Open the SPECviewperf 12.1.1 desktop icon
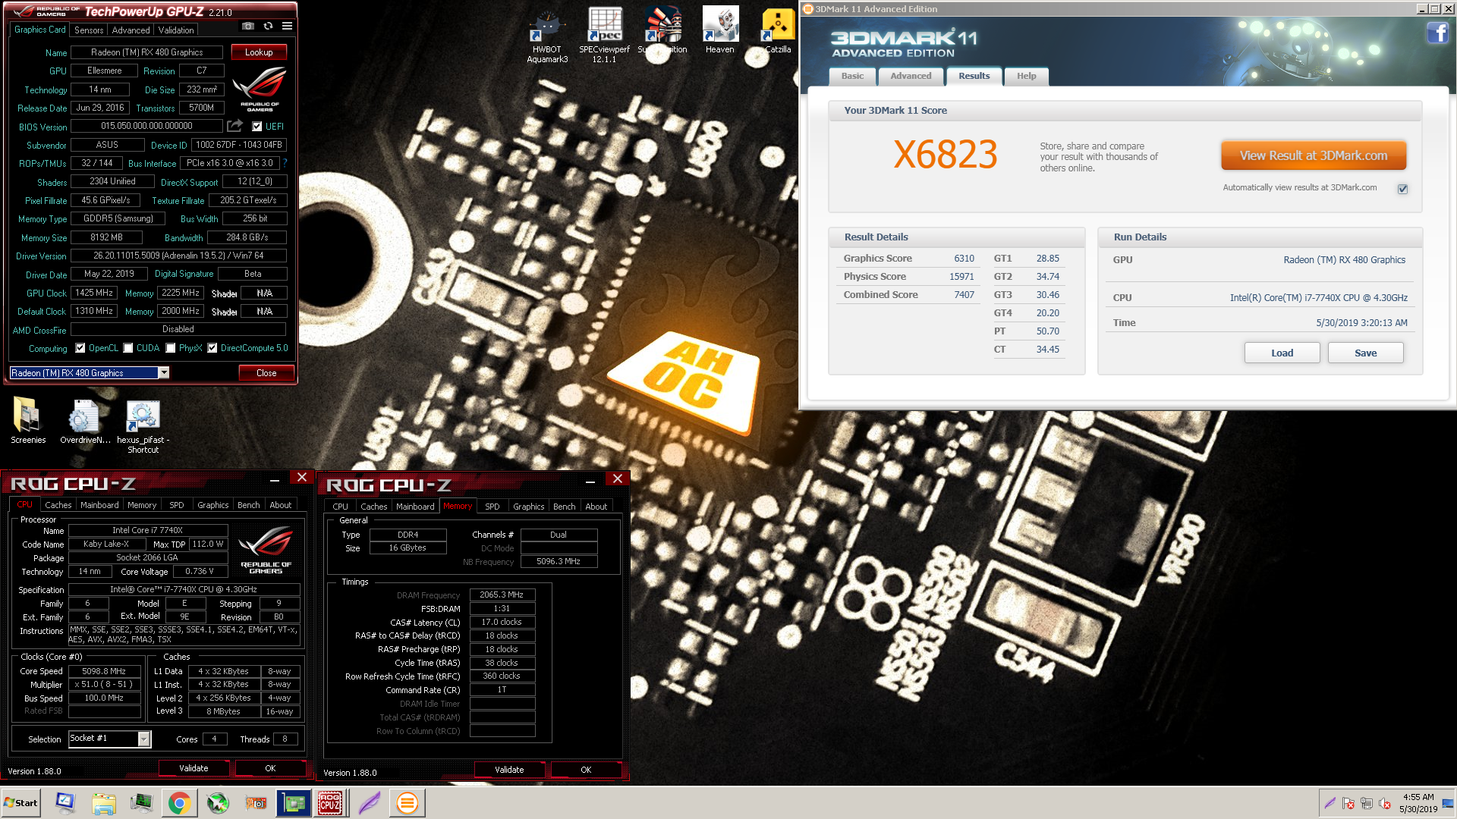 click(x=605, y=36)
